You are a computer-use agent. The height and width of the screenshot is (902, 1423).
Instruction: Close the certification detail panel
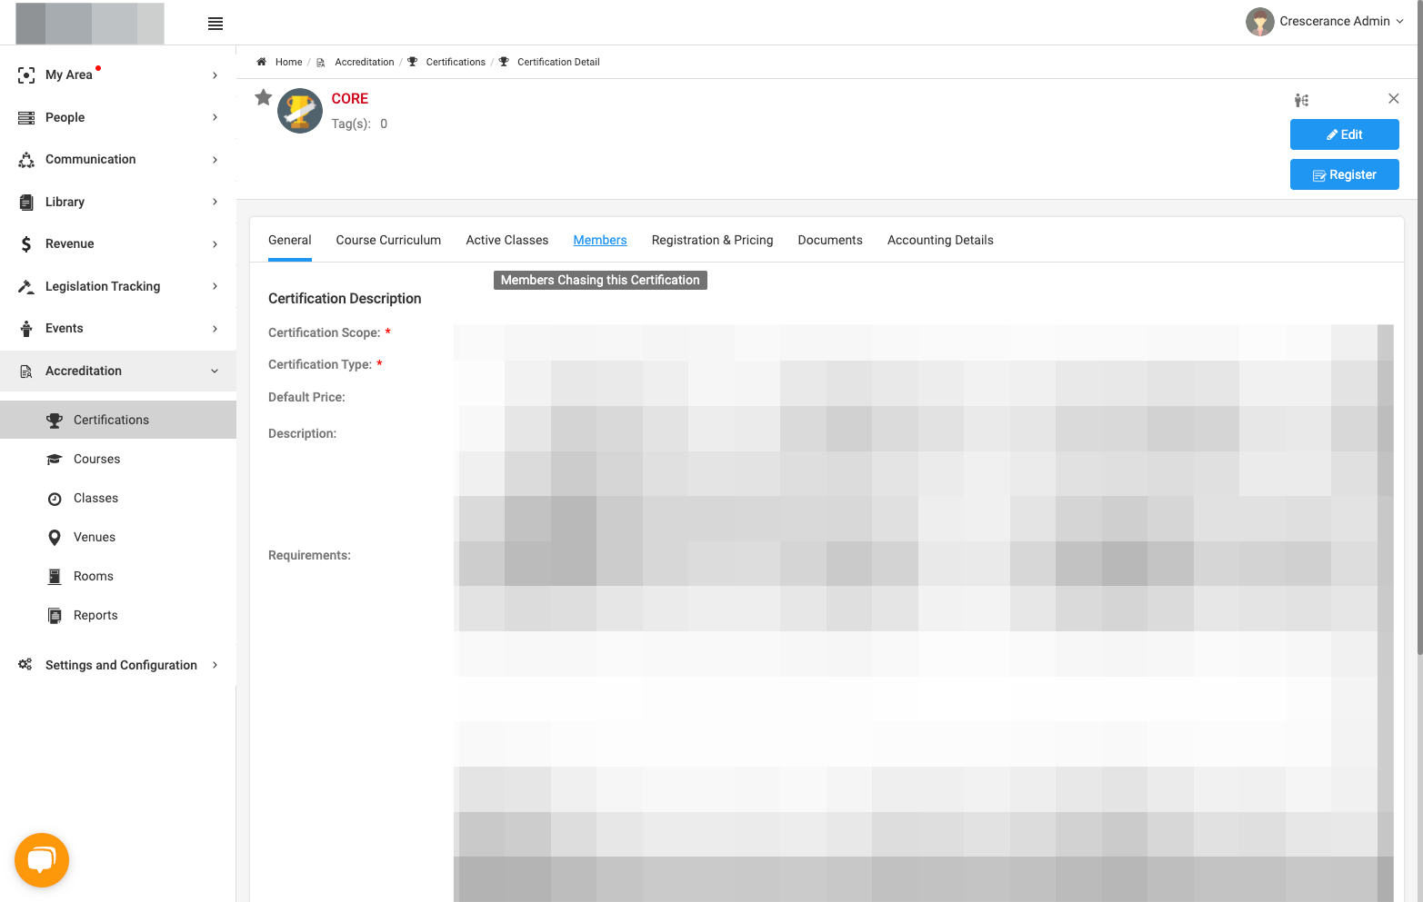click(1393, 98)
